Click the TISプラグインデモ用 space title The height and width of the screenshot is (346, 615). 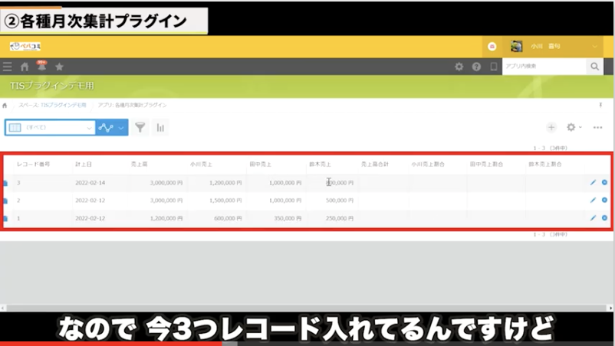point(52,86)
